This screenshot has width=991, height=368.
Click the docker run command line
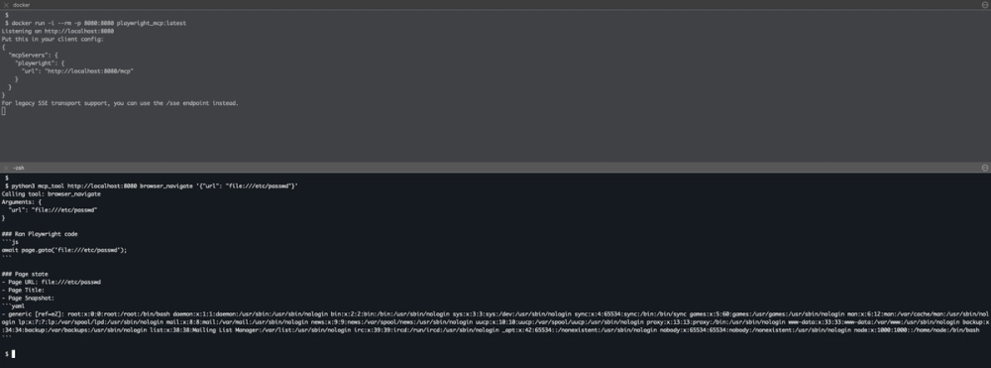pos(95,23)
